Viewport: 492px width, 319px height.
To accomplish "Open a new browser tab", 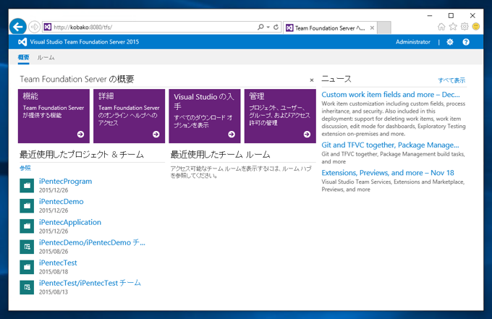I will 384,27.
